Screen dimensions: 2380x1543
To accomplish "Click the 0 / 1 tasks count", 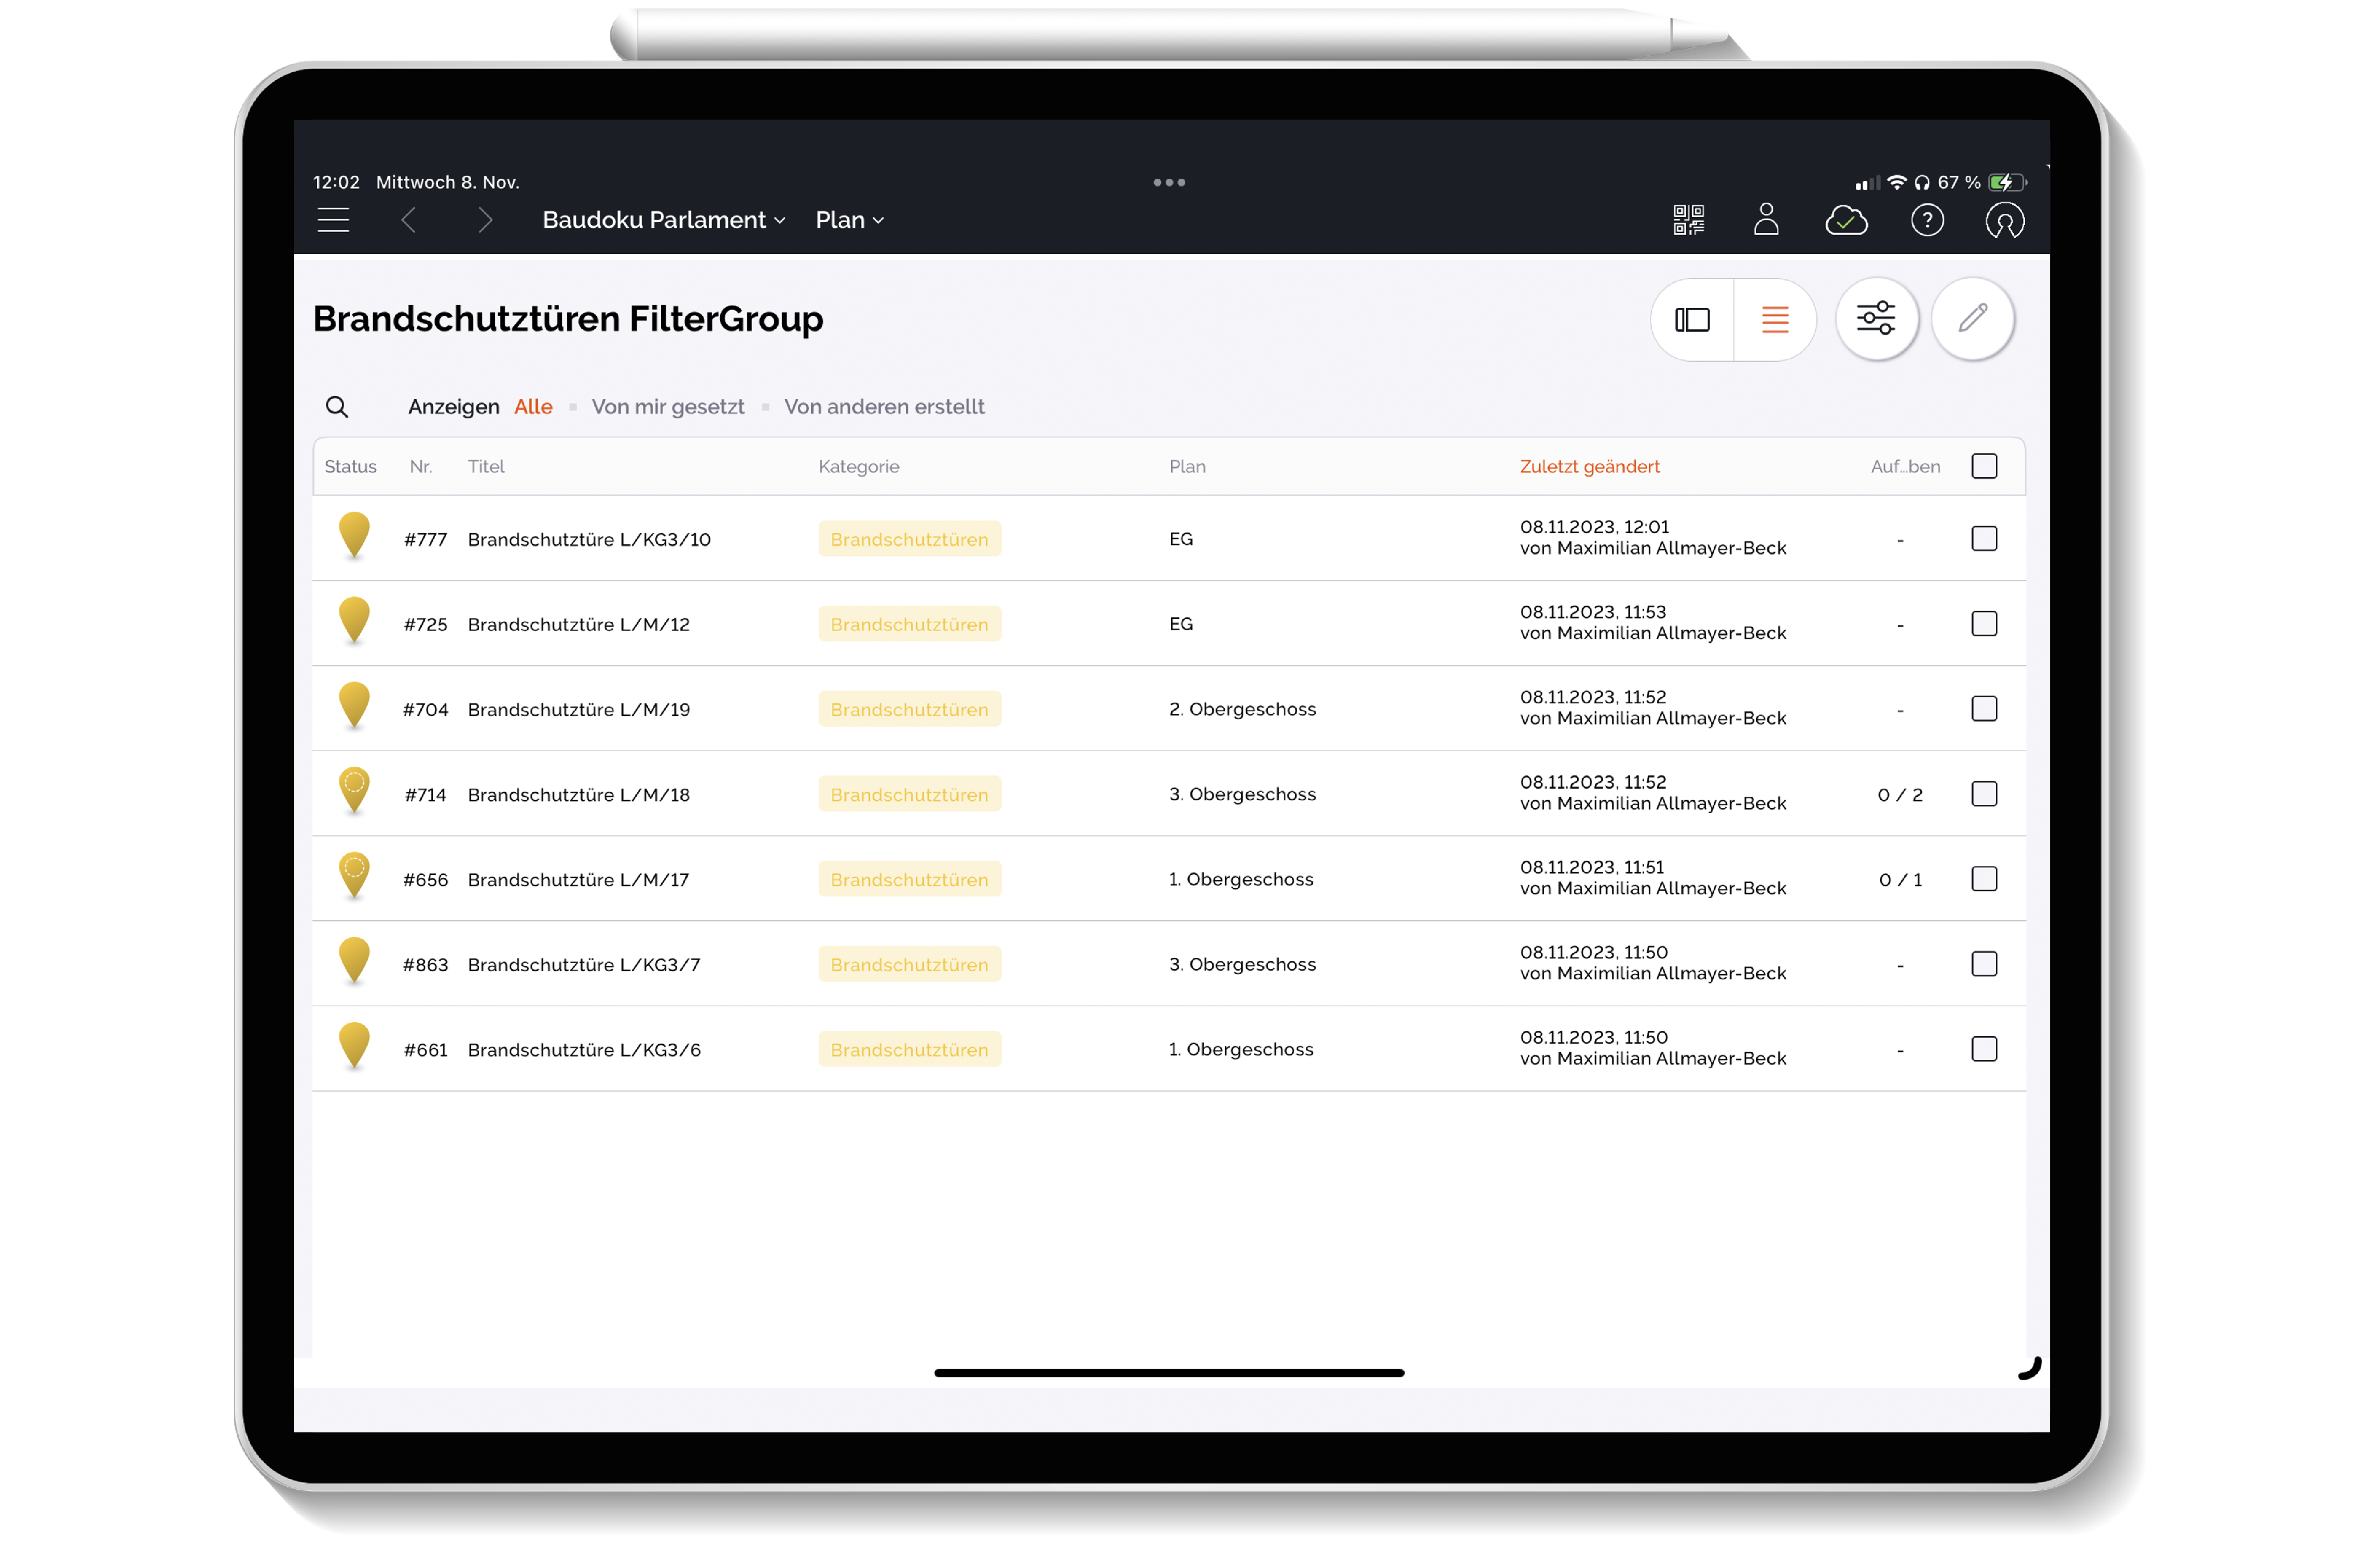I will [x=1900, y=880].
